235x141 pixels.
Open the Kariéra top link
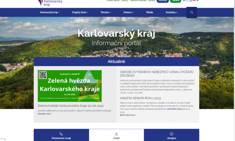pyautogui.click(x=152, y=1)
